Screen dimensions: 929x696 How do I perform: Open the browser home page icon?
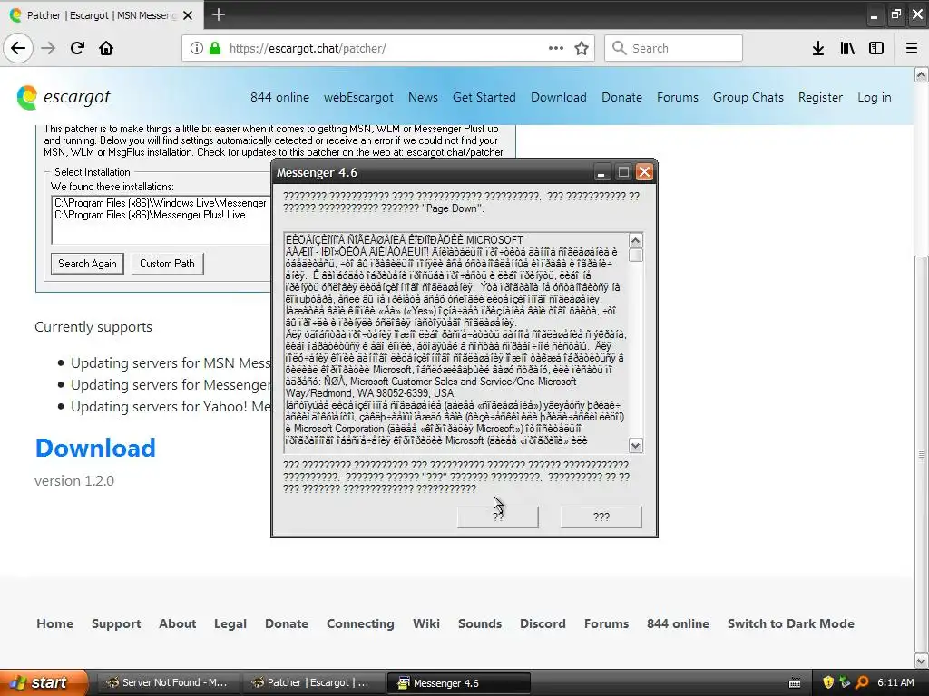pyautogui.click(x=106, y=48)
